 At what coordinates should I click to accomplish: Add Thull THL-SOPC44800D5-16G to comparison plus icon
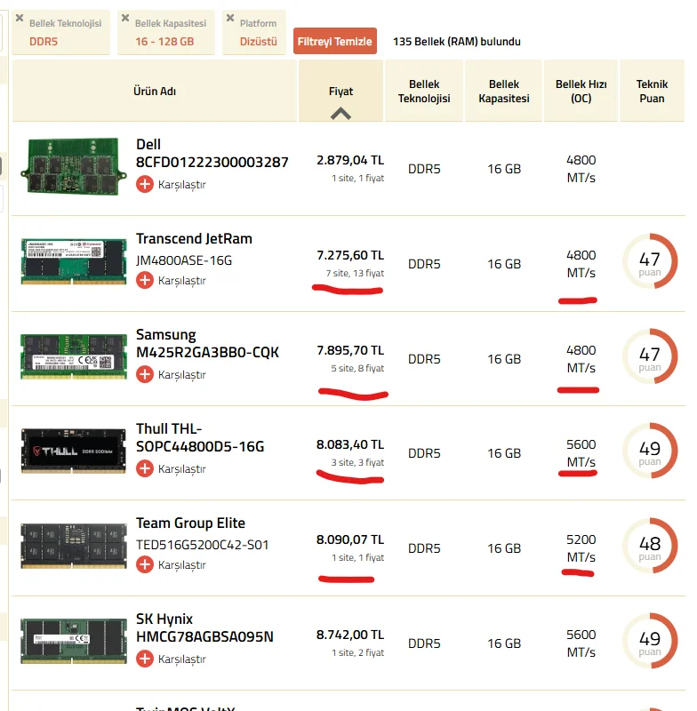pos(145,468)
